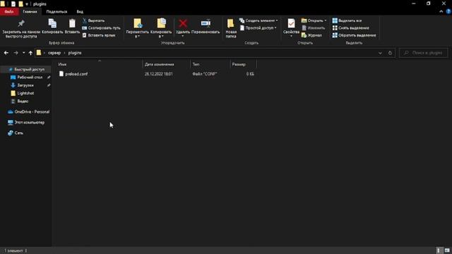Viewport: 452px width, 254px height.
Task: Click the Файл "CONF" type cell
Action: pyautogui.click(x=204, y=74)
